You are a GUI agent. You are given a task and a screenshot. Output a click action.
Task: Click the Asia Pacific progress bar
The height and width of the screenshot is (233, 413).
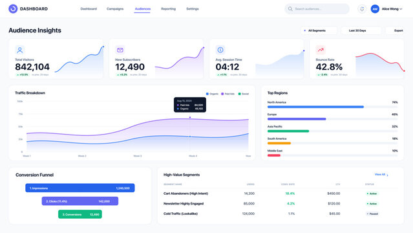coord(332,131)
